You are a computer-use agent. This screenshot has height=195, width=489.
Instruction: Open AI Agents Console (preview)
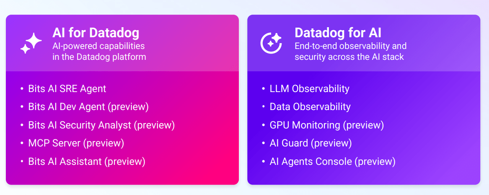333,161
